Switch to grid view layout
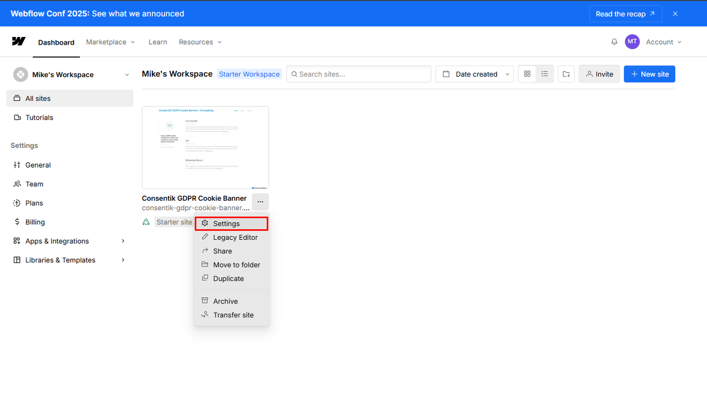The height and width of the screenshot is (403, 707). coord(527,74)
